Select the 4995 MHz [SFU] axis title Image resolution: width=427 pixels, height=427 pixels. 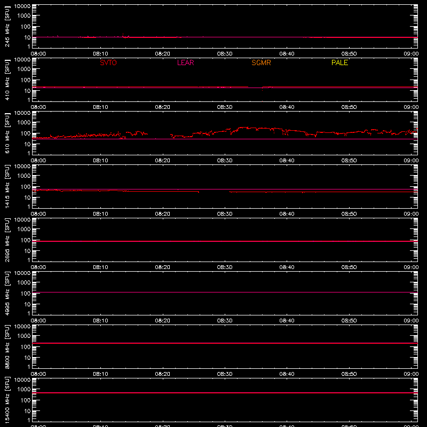[7, 293]
